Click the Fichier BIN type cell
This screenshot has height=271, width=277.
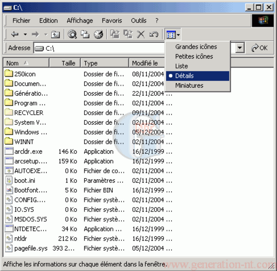(98, 190)
